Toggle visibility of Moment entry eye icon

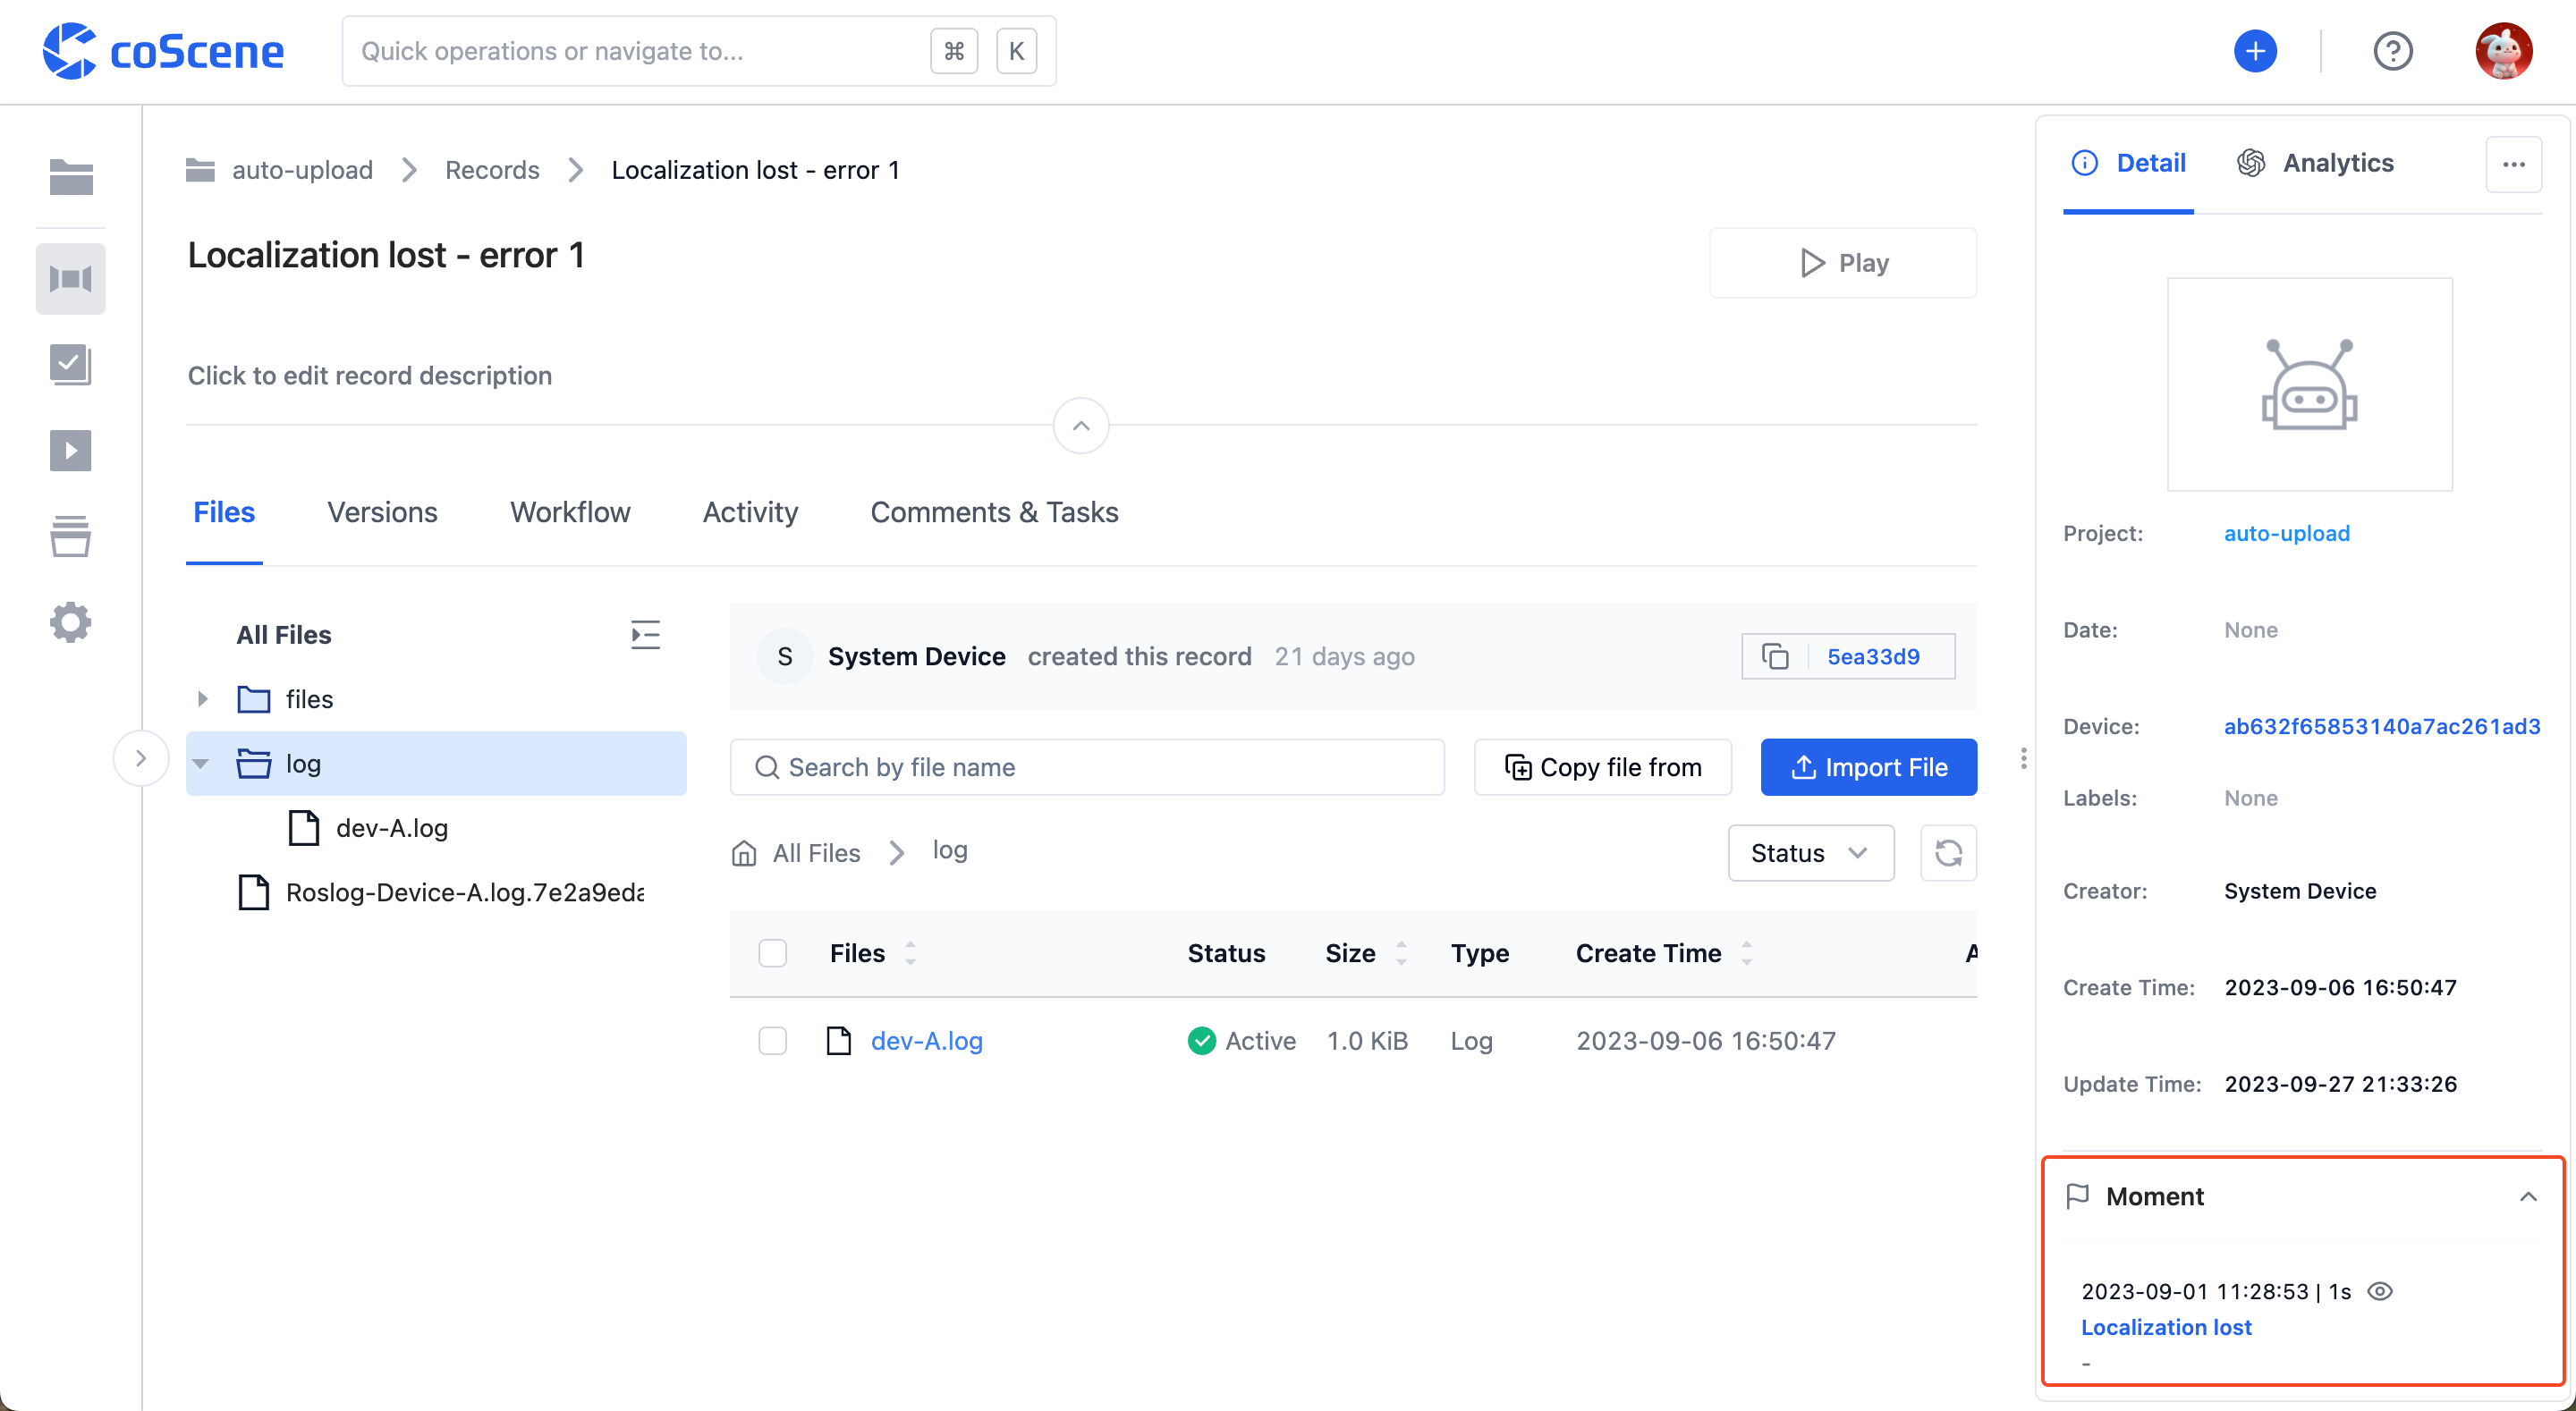point(2383,1289)
